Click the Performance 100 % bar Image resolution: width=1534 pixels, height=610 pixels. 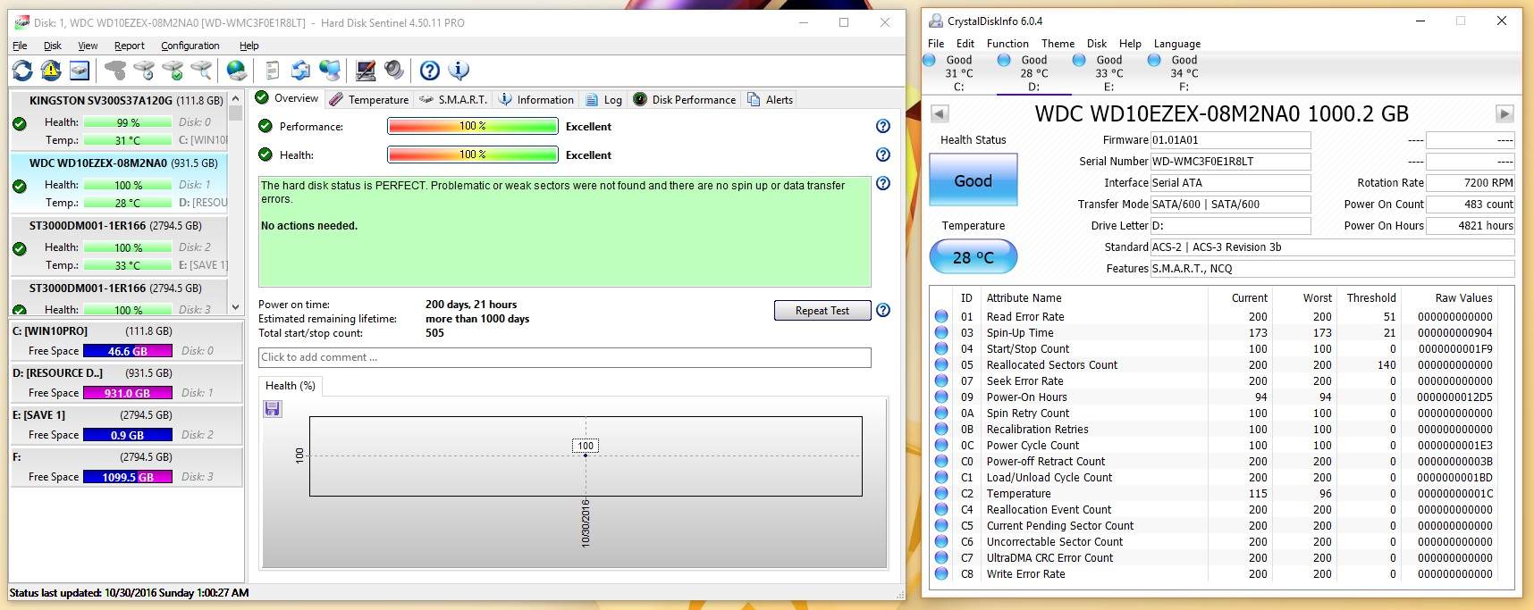pos(473,126)
